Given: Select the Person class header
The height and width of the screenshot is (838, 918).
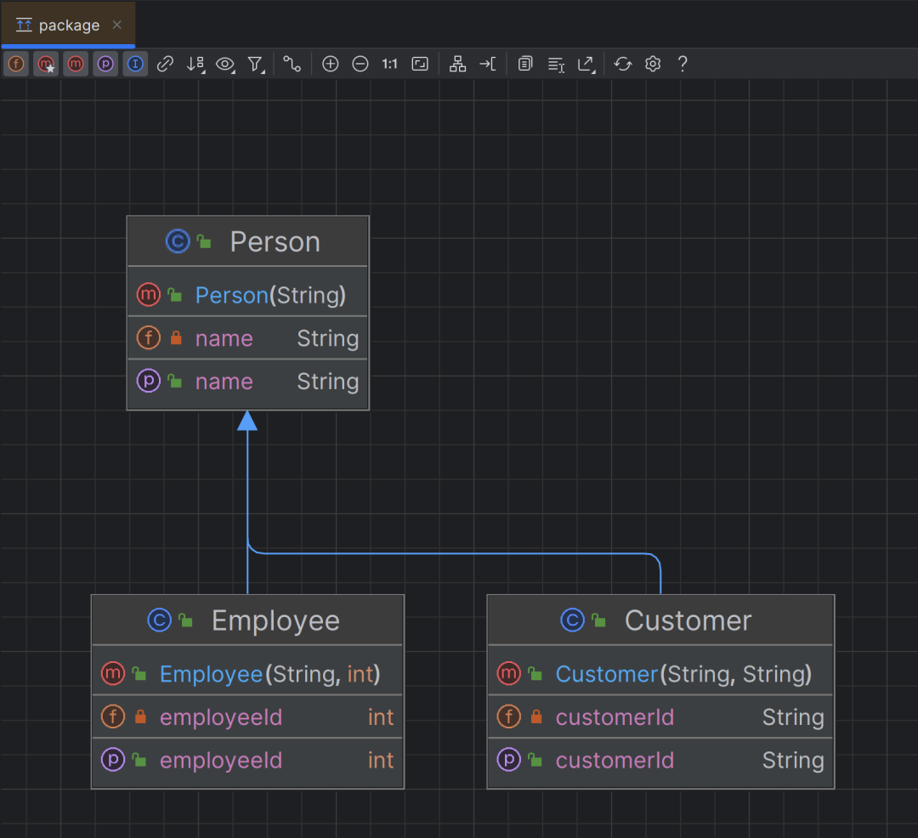Looking at the screenshot, I should (248, 241).
